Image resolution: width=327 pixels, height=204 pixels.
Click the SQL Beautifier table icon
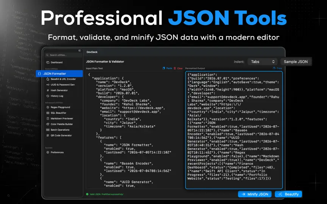tap(48, 113)
